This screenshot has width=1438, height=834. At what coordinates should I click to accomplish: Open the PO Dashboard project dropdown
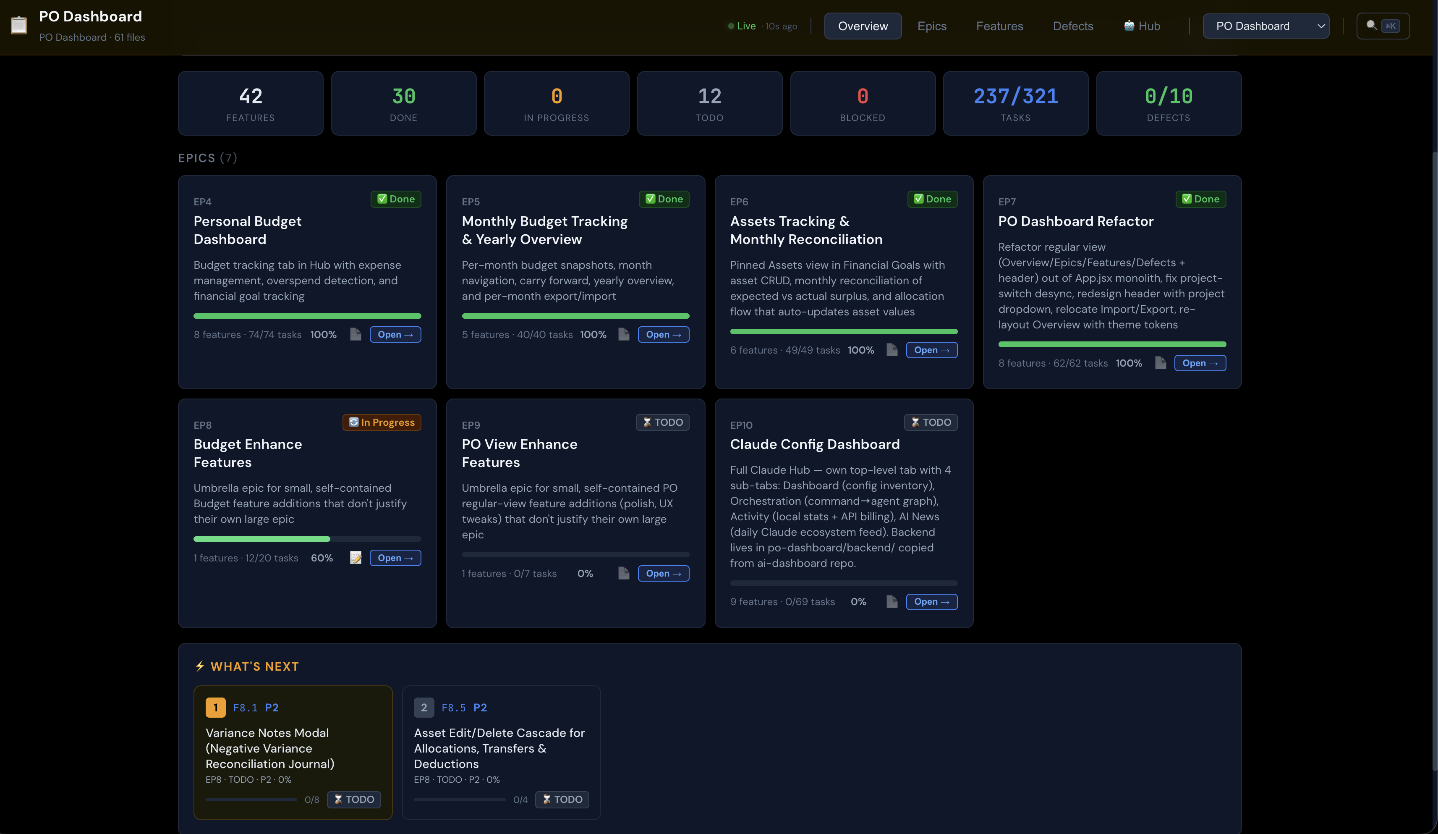click(x=1265, y=26)
